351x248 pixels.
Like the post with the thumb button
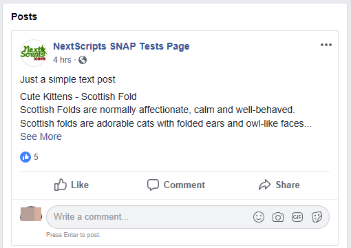click(x=72, y=185)
